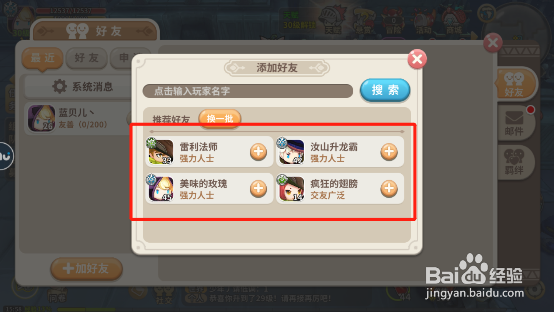
Task: Click the 加好友 add friend button
Action: [87, 269]
